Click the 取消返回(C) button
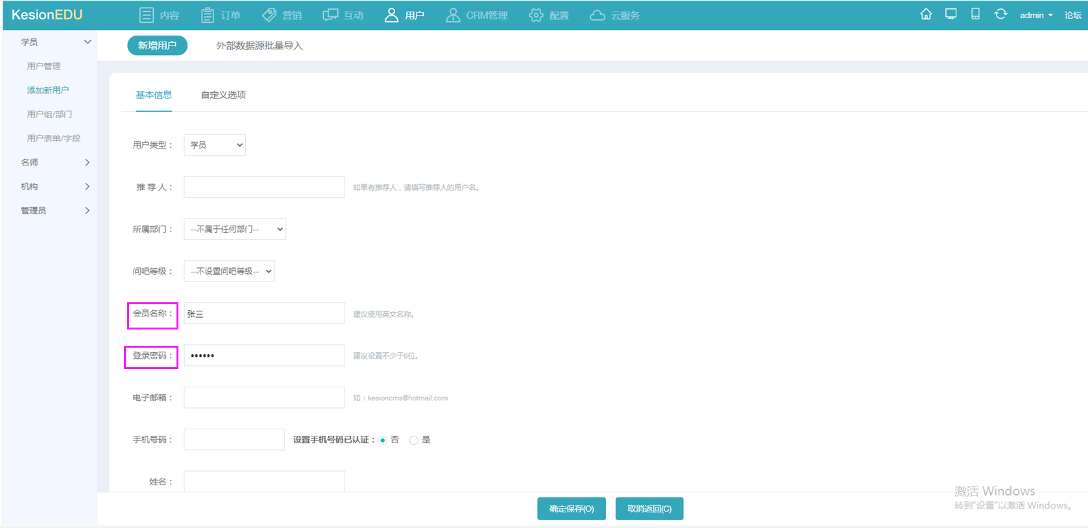The image size is (1088, 528). coord(649,509)
